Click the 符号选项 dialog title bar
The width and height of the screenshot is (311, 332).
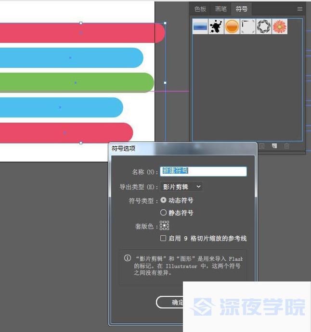(183, 148)
